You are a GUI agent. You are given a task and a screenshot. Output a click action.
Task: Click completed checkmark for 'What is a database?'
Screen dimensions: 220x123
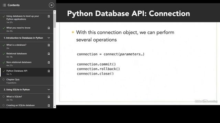click(x=4, y=45)
